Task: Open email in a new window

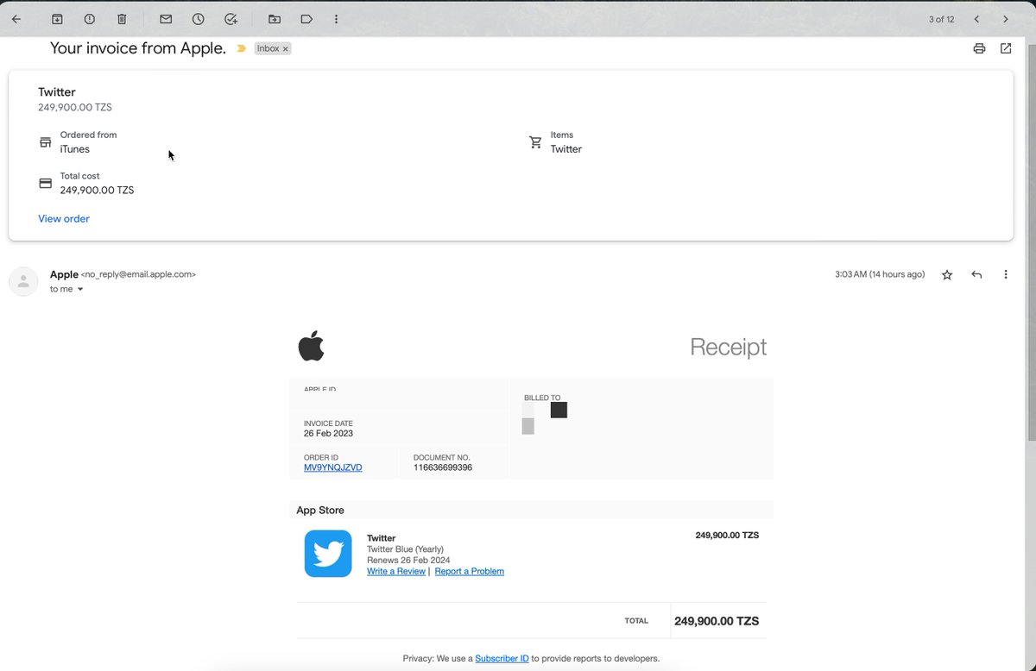Action: click(1006, 48)
